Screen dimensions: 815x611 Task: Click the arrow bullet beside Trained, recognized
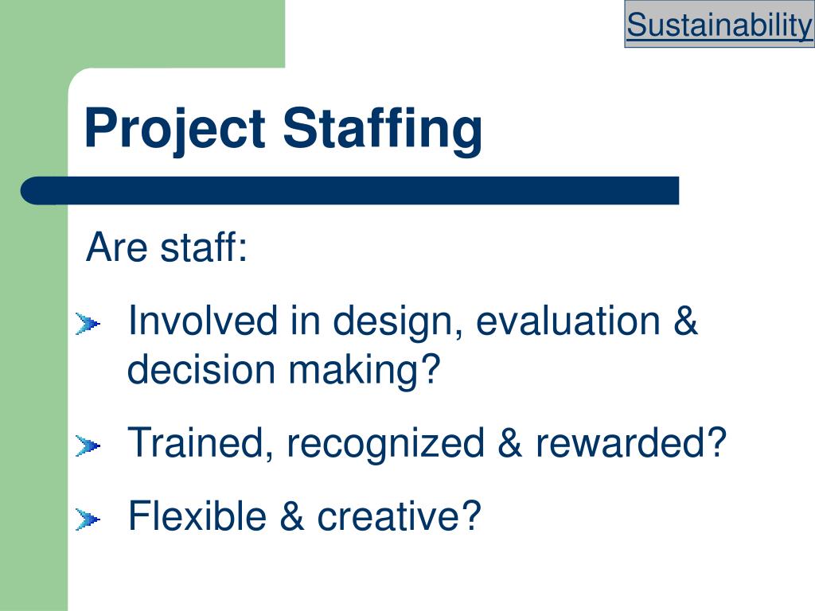pos(88,446)
